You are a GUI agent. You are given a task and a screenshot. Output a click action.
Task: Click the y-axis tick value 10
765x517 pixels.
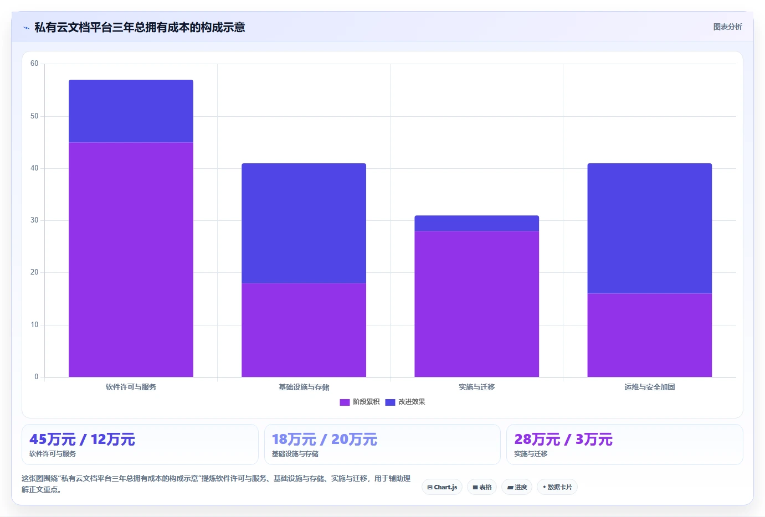[x=34, y=325]
